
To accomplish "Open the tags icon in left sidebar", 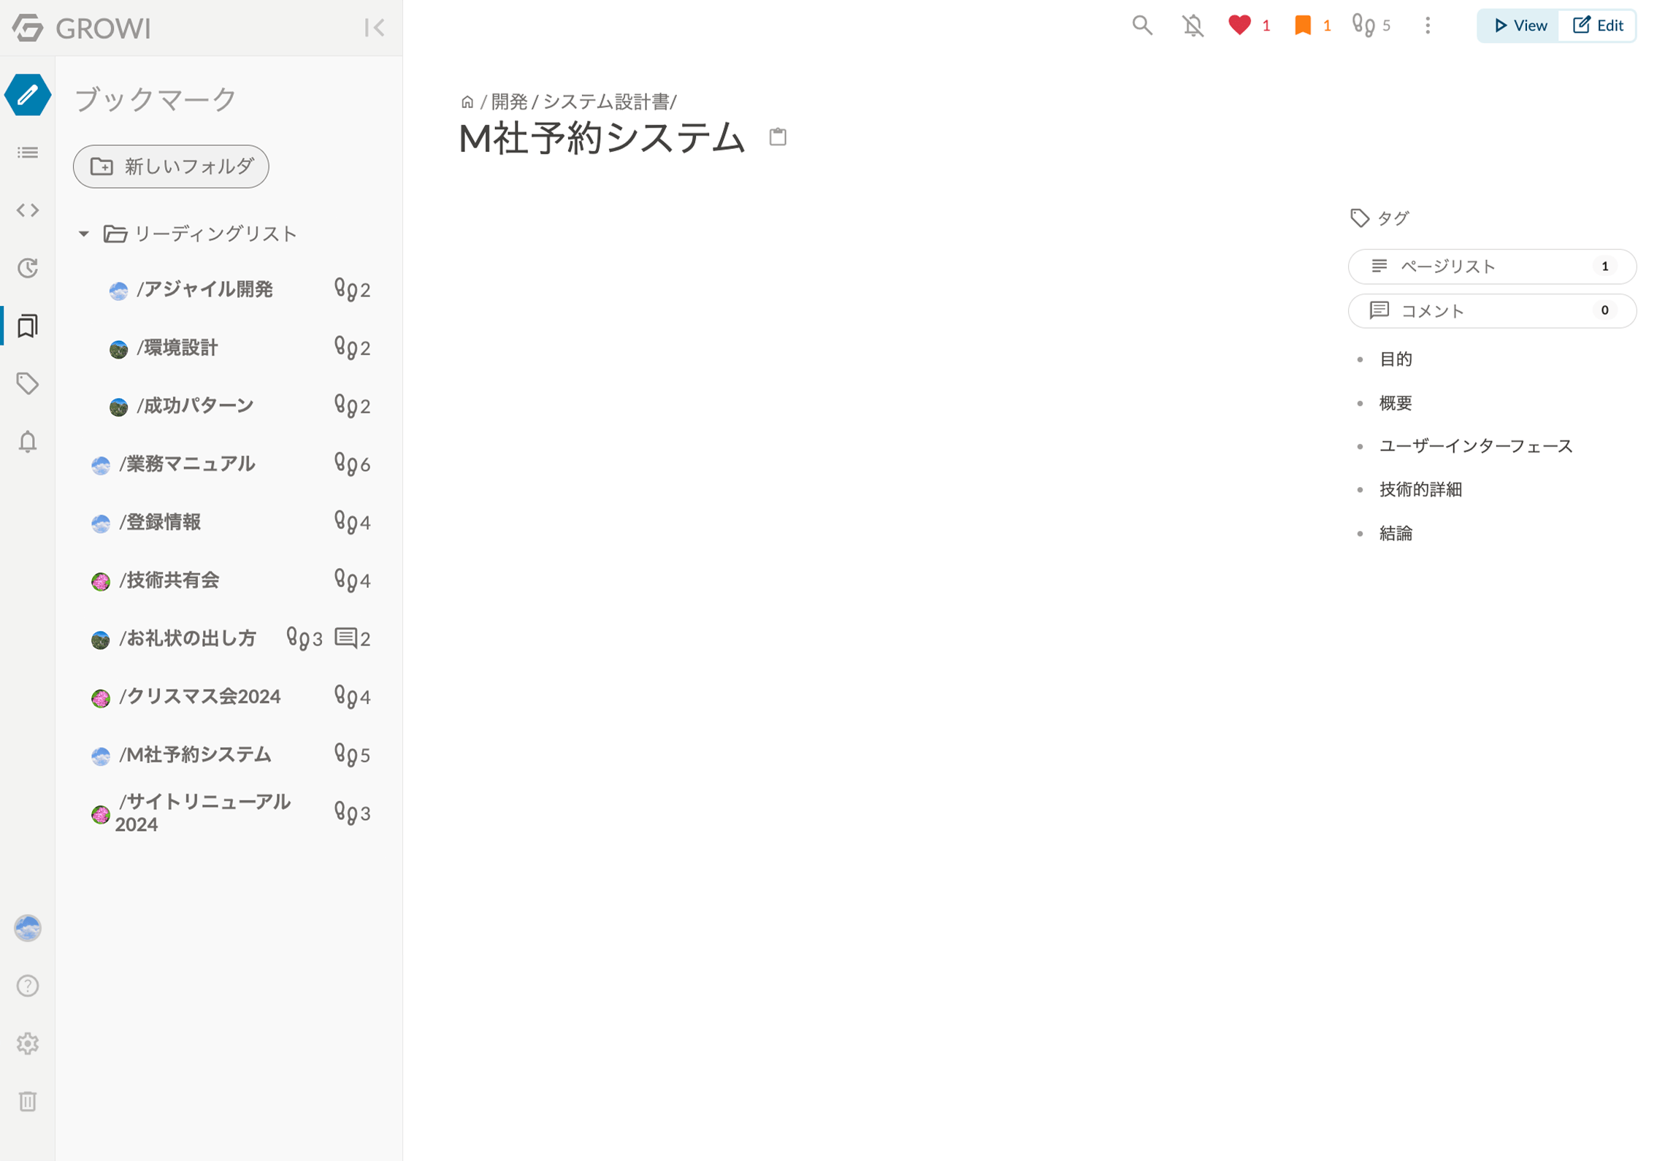I will (28, 383).
